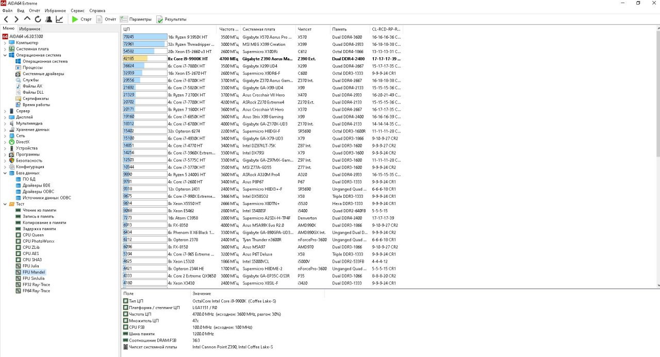The image size is (660, 357).
Task: Select Системные драйверы tree item
Action: click(x=39, y=74)
